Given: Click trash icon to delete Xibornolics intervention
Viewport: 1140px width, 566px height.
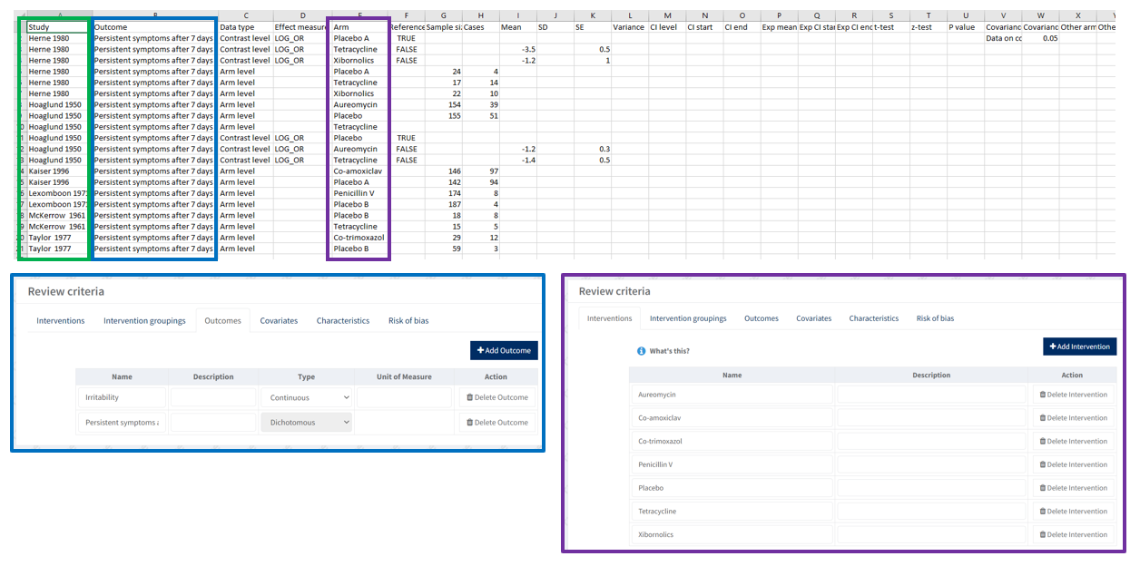Looking at the screenshot, I should tap(1042, 534).
